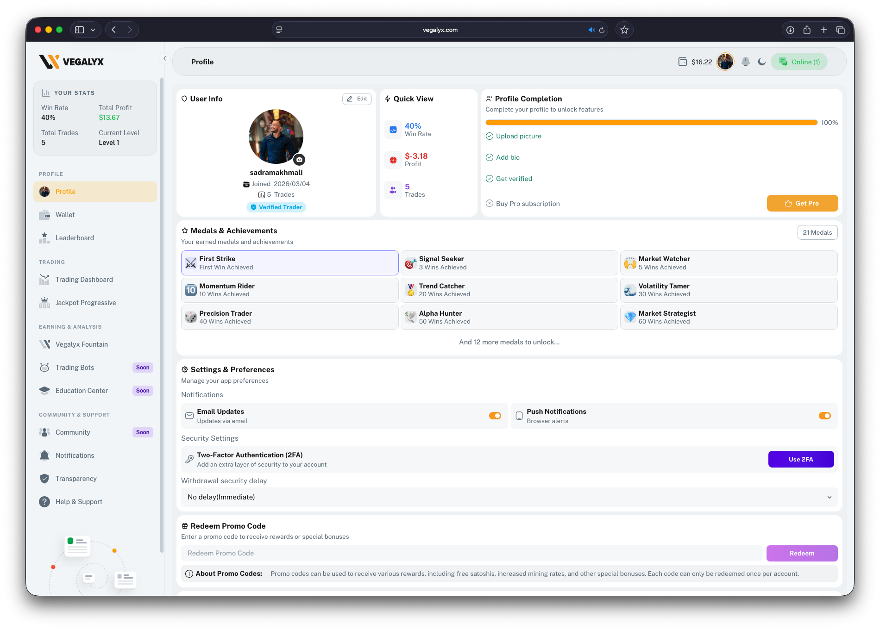Click the header profile avatar
Screen dimensions: 880x630
coord(725,62)
